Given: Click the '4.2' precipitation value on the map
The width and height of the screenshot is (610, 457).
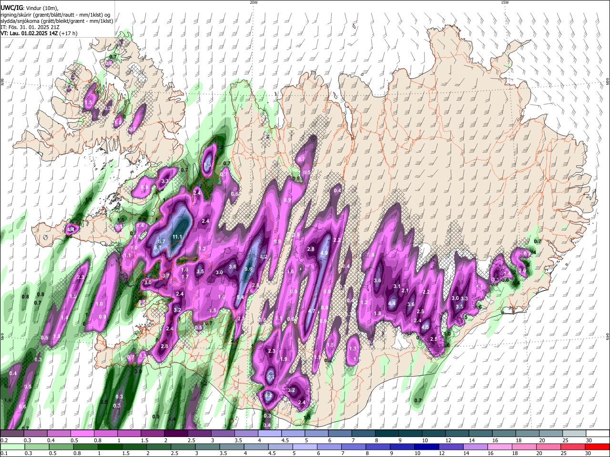Looking at the screenshot, I should 263,257.
